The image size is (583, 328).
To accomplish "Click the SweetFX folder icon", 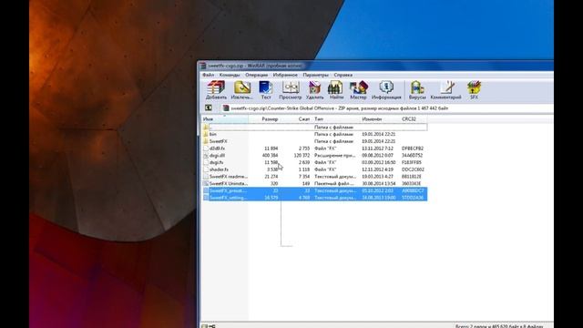I will pyautogui.click(x=206, y=141).
